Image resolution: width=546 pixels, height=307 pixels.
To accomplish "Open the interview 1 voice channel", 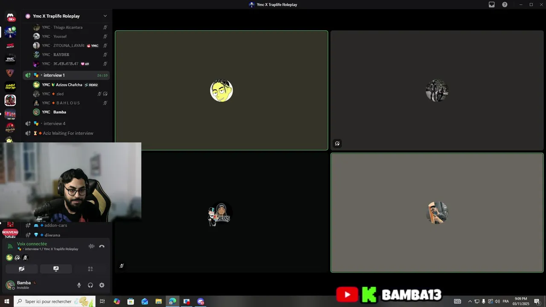I will point(66,75).
